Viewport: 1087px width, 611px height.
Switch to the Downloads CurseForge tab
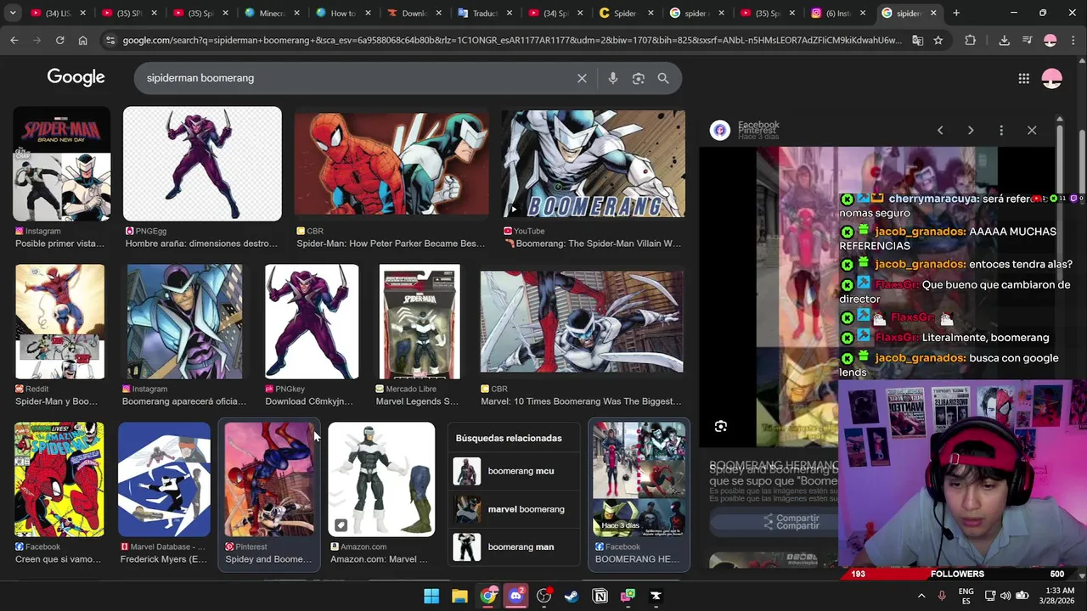coord(414,13)
